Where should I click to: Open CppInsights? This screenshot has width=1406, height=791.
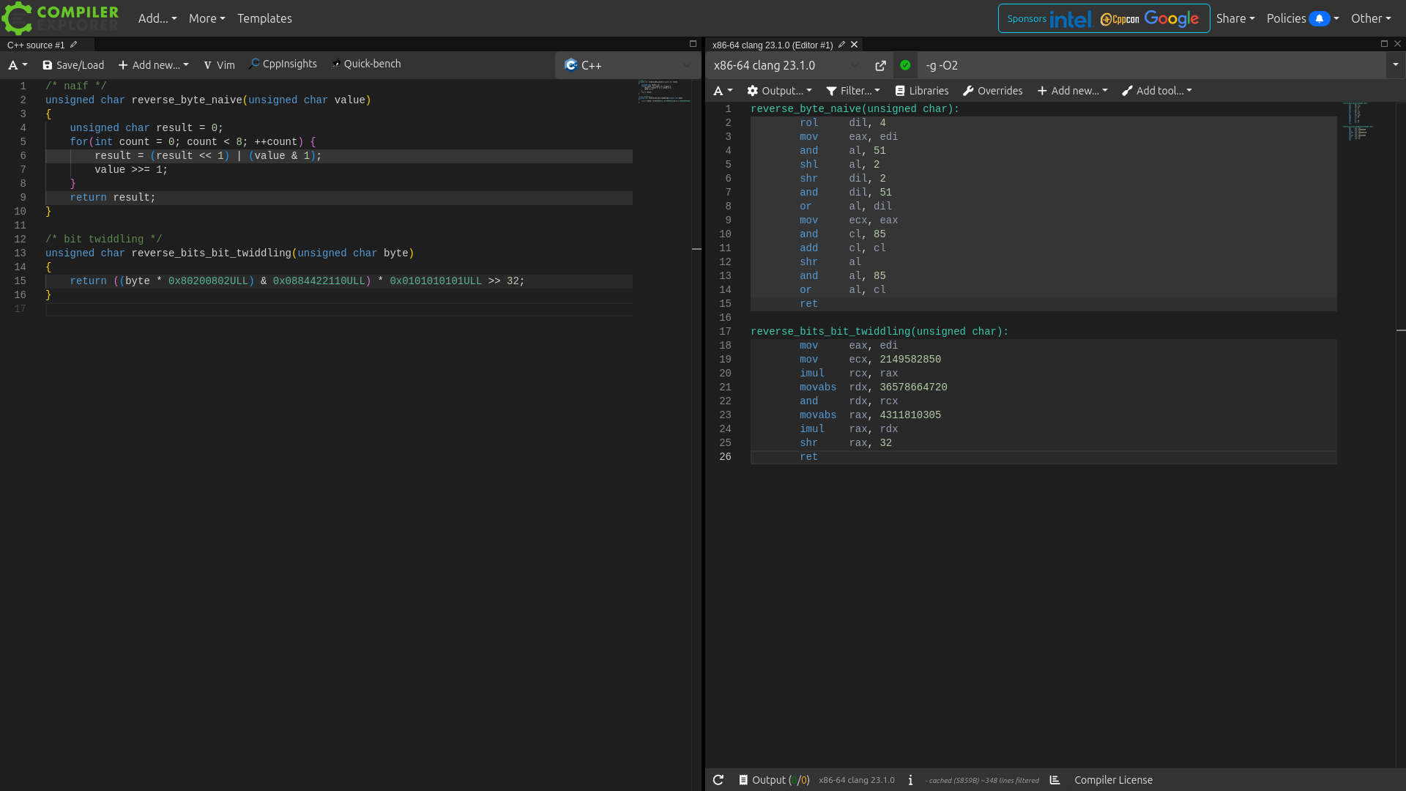click(x=283, y=64)
